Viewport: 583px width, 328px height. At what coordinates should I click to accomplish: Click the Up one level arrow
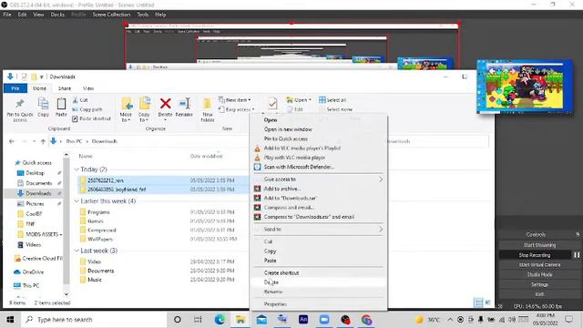[43, 141]
